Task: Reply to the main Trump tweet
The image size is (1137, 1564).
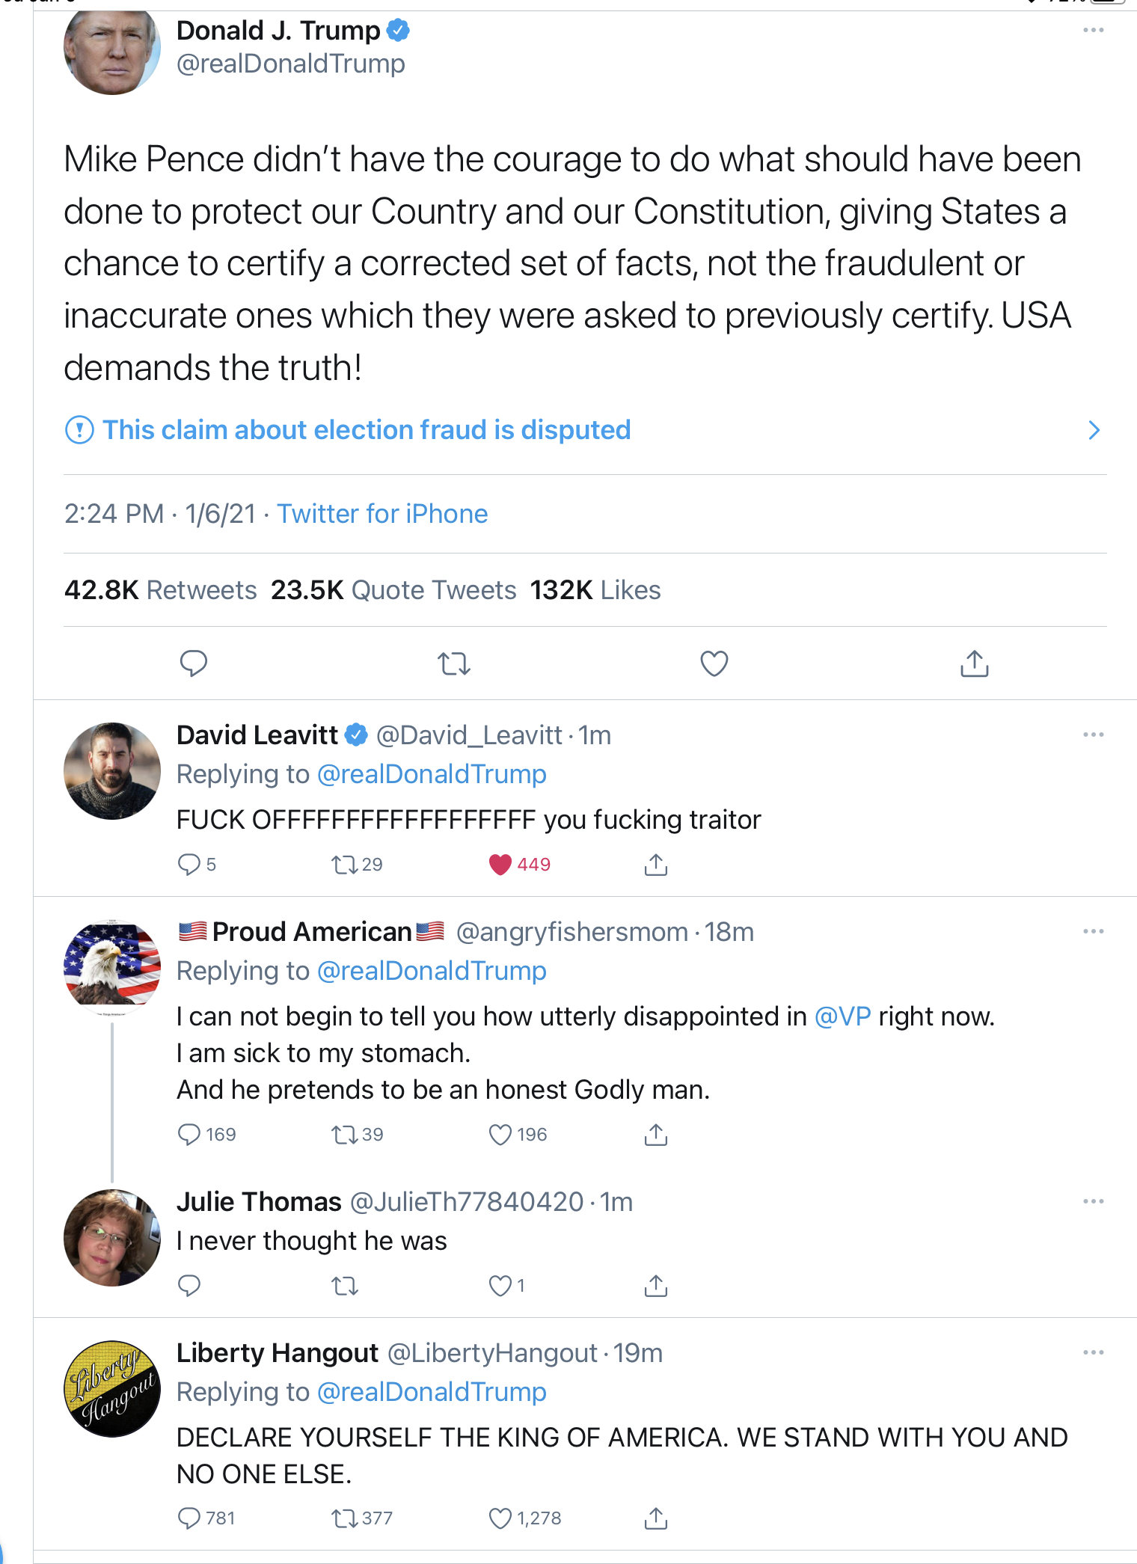Action: (x=194, y=663)
